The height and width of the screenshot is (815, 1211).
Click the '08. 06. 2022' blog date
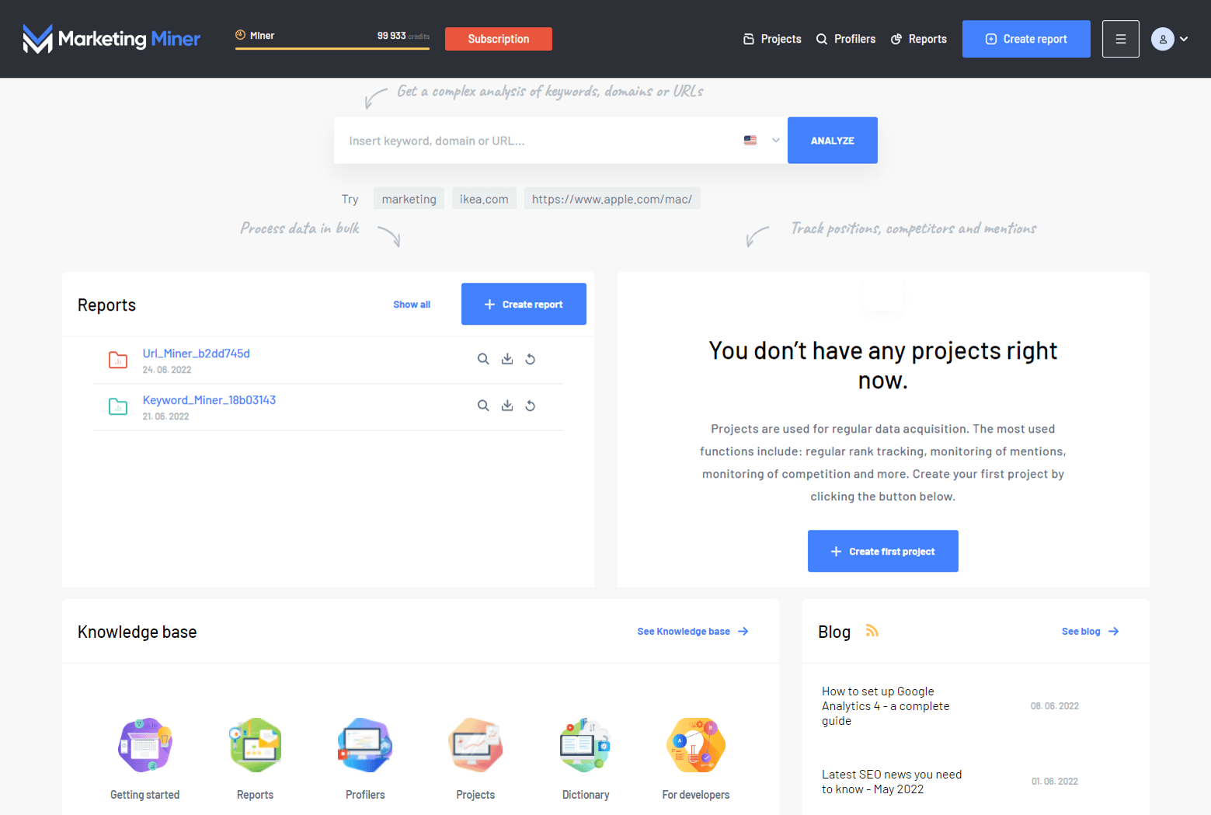click(1055, 706)
